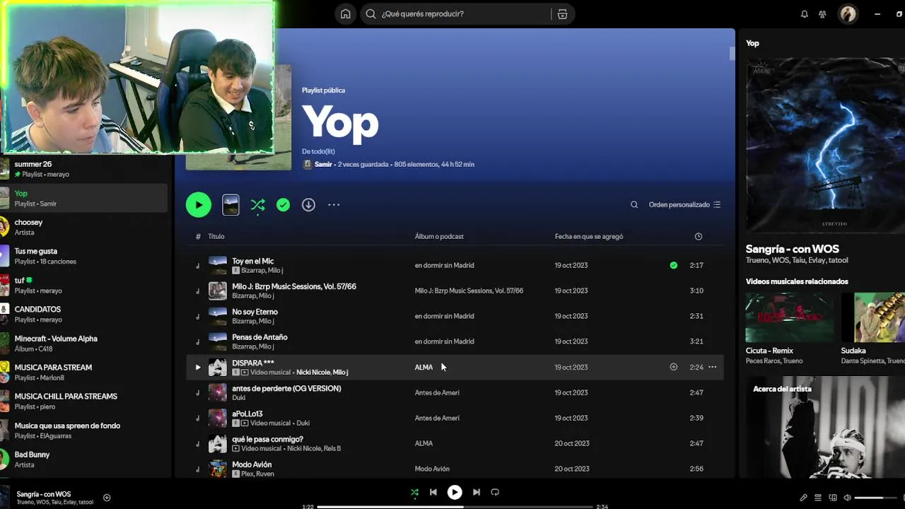The width and height of the screenshot is (905, 509).
Task: Open 'choosey' artist in sidebar
Action: point(83,227)
